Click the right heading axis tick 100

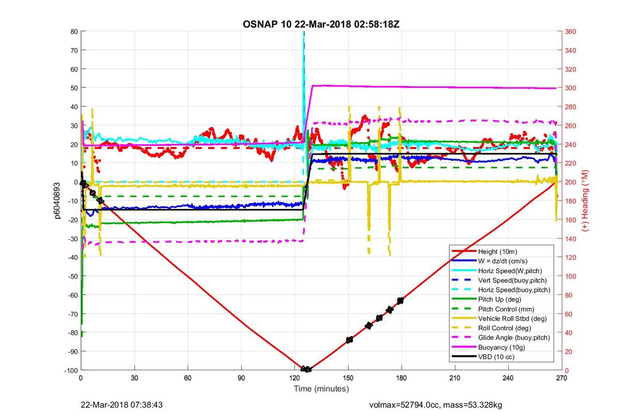point(570,276)
